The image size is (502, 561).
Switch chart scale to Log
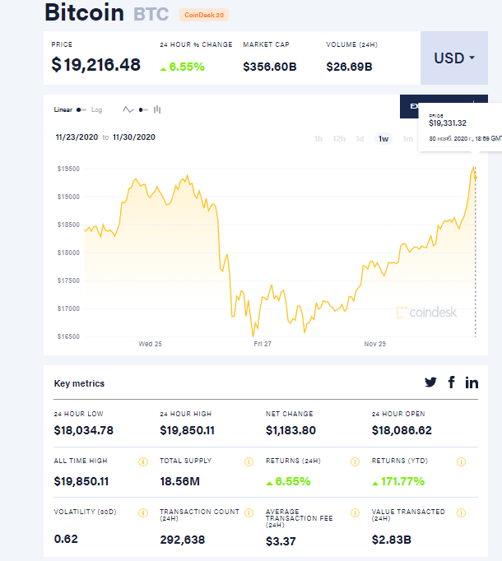(x=97, y=109)
